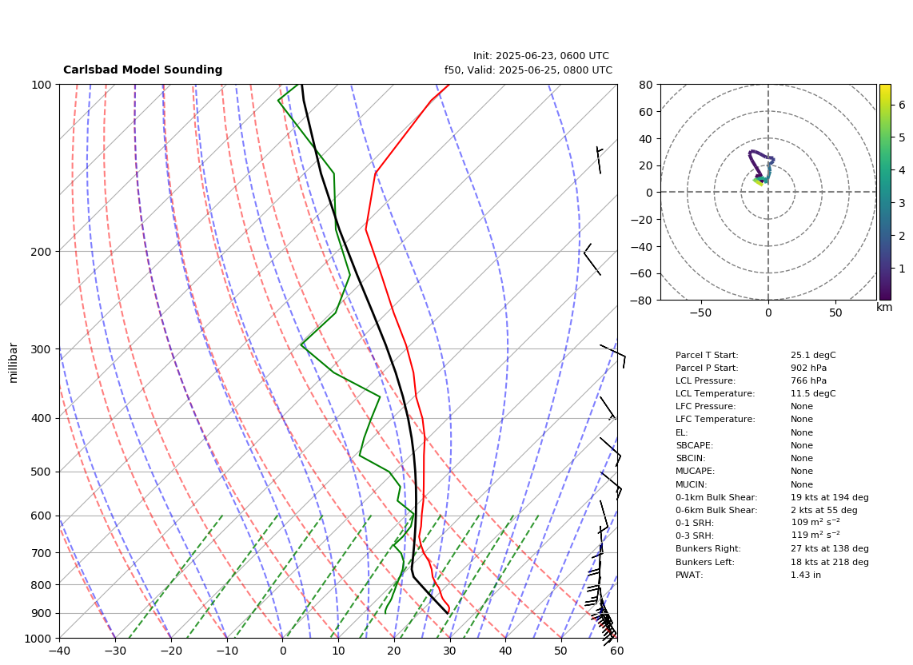The width and height of the screenshot is (913, 665).
Task: Click the "30" temperature axis tick label
Action: (449, 651)
